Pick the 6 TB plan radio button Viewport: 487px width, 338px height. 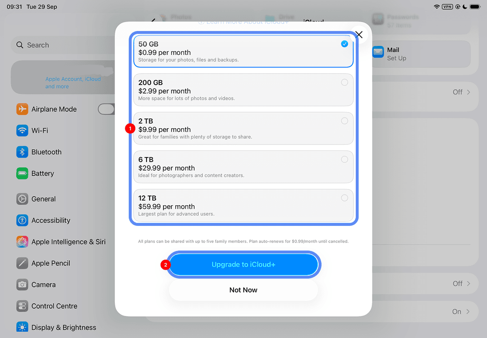click(345, 159)
